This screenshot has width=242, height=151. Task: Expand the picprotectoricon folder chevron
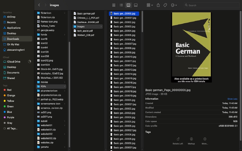[x=64, y=91]
